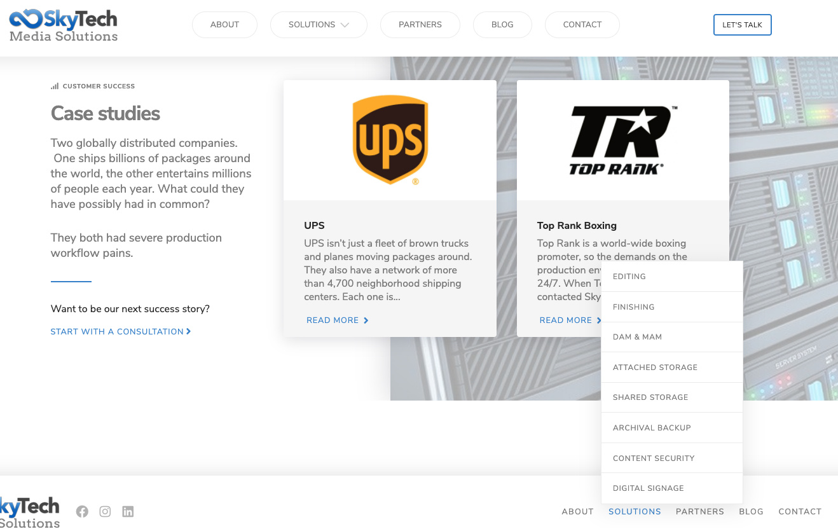The height and width of the screenshot is (529, 838).
Task: Go to Partners in the top navigation
Action: 420,25
